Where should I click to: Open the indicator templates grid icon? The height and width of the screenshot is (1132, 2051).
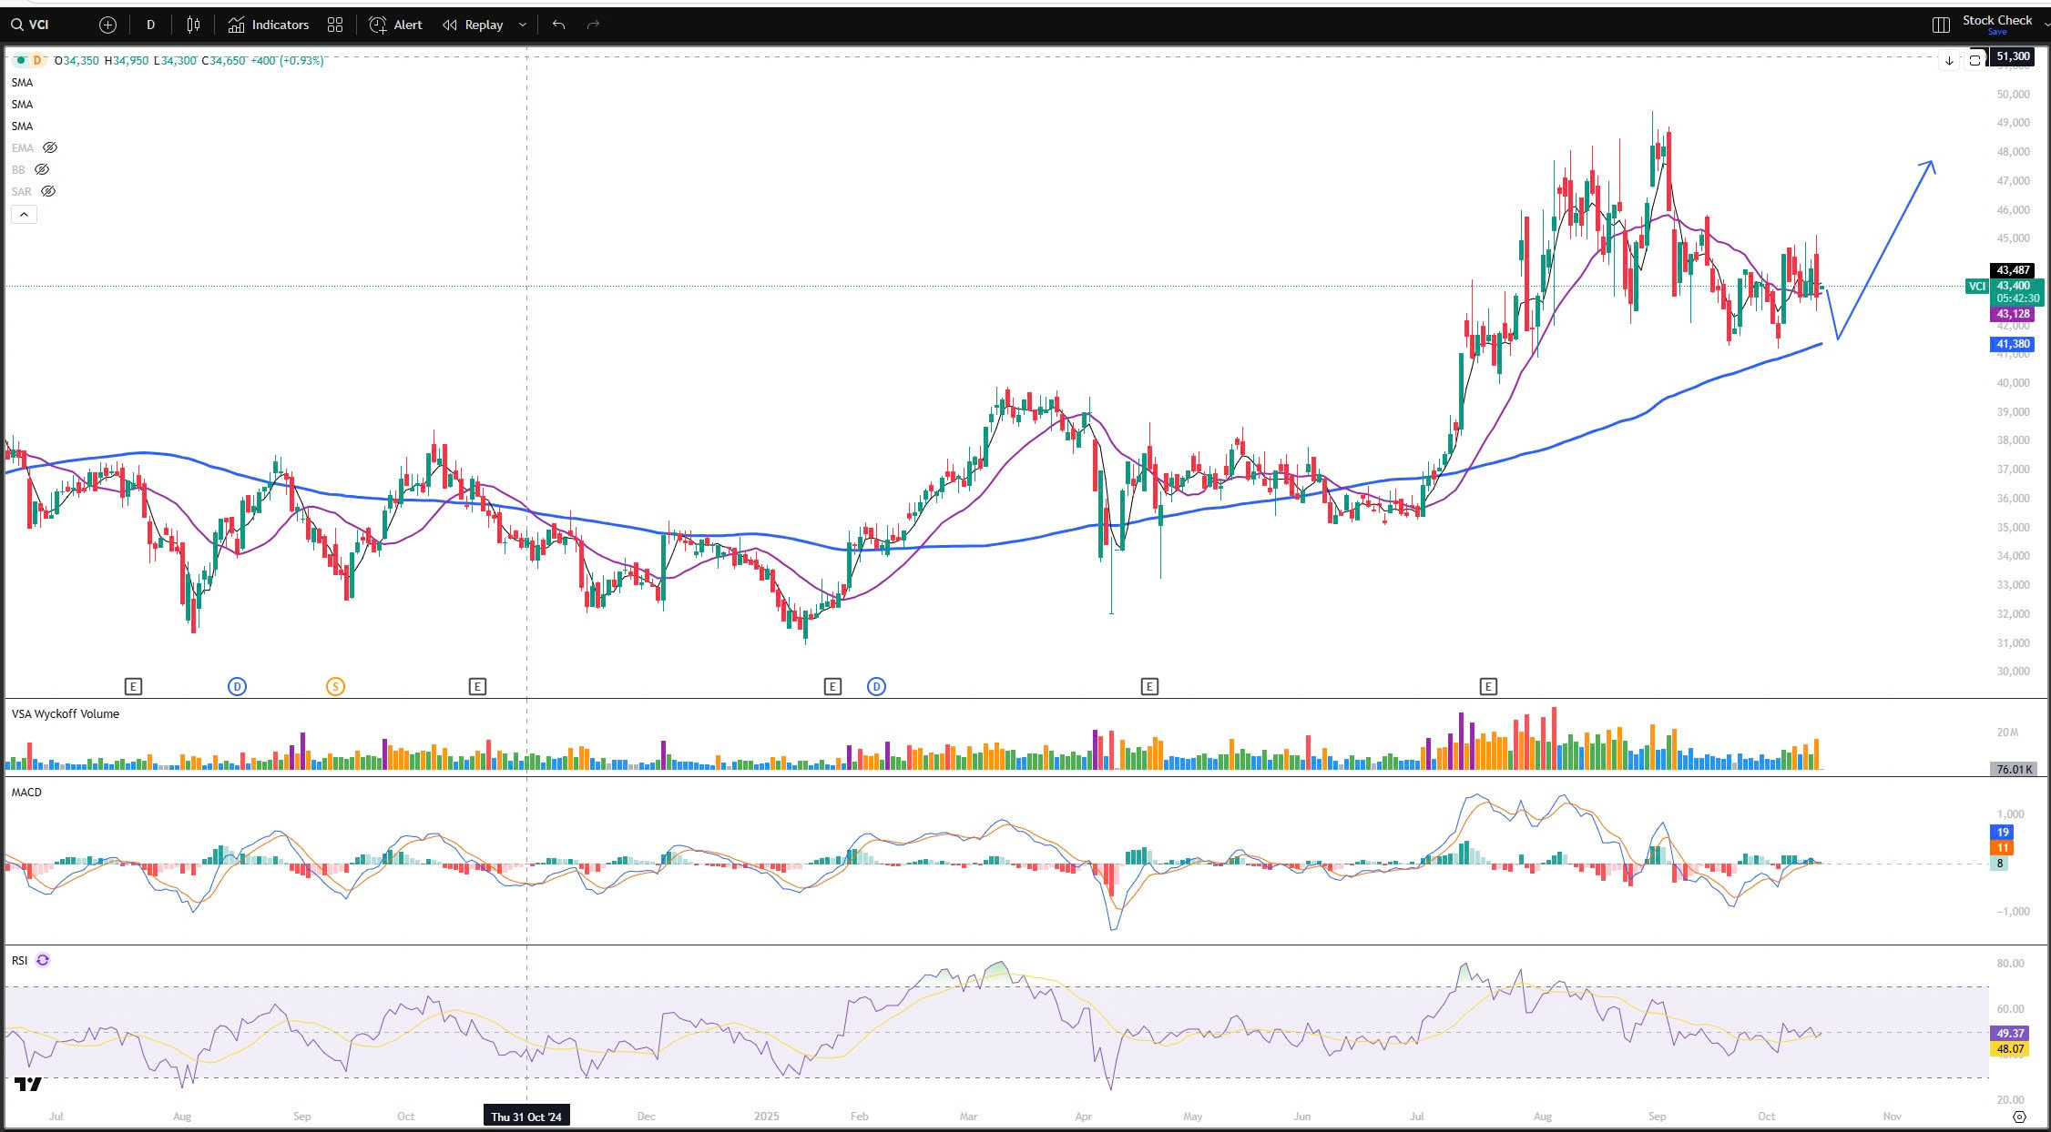coord(335,25)
